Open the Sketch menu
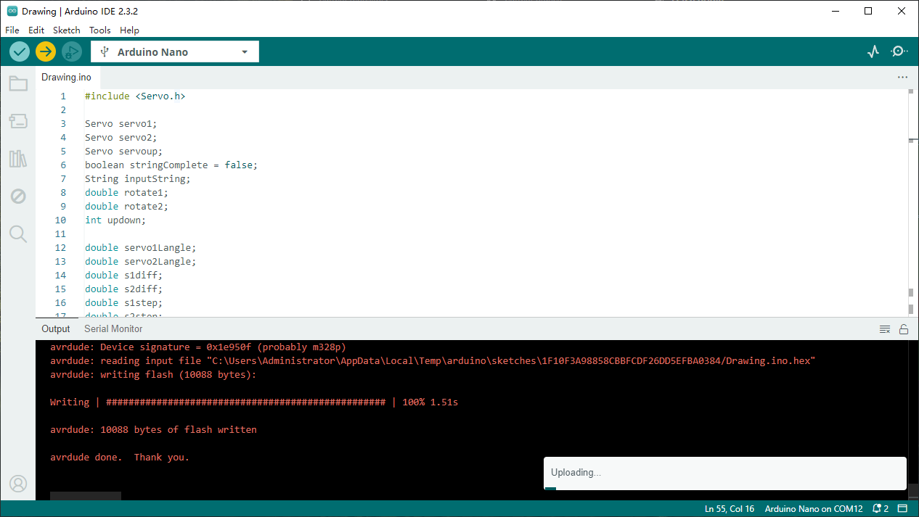 (67, 30)
